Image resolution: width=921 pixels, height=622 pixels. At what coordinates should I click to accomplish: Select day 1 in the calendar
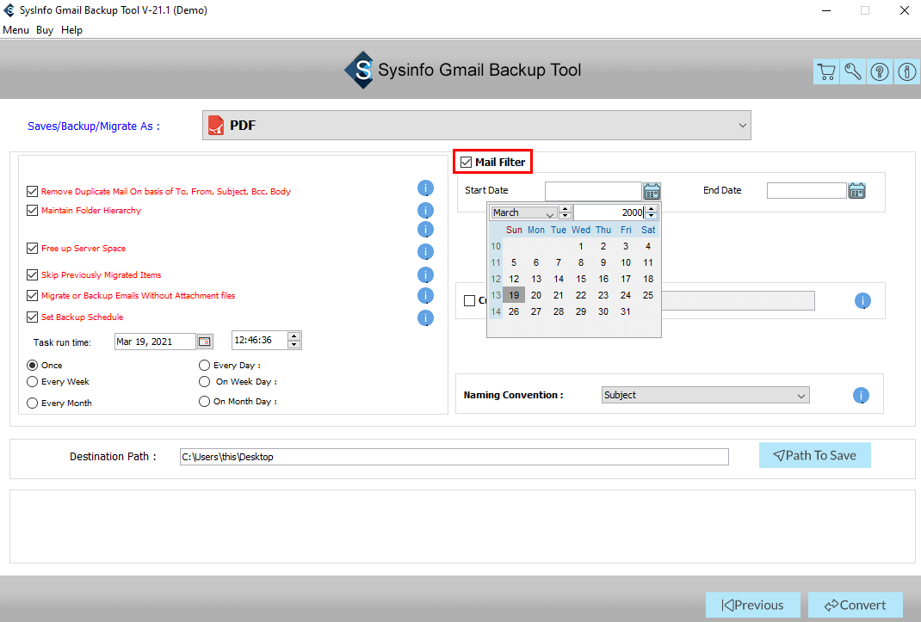pyautogui.click(x=581, y=246)
